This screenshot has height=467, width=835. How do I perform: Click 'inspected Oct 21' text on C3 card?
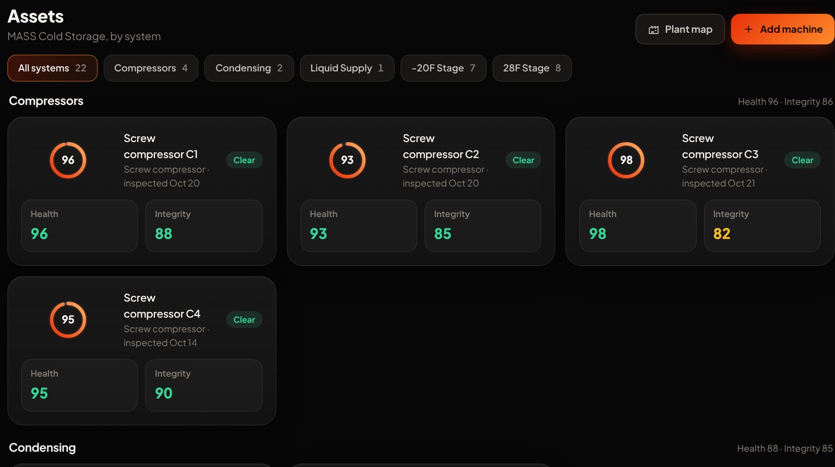coord(719,183)
